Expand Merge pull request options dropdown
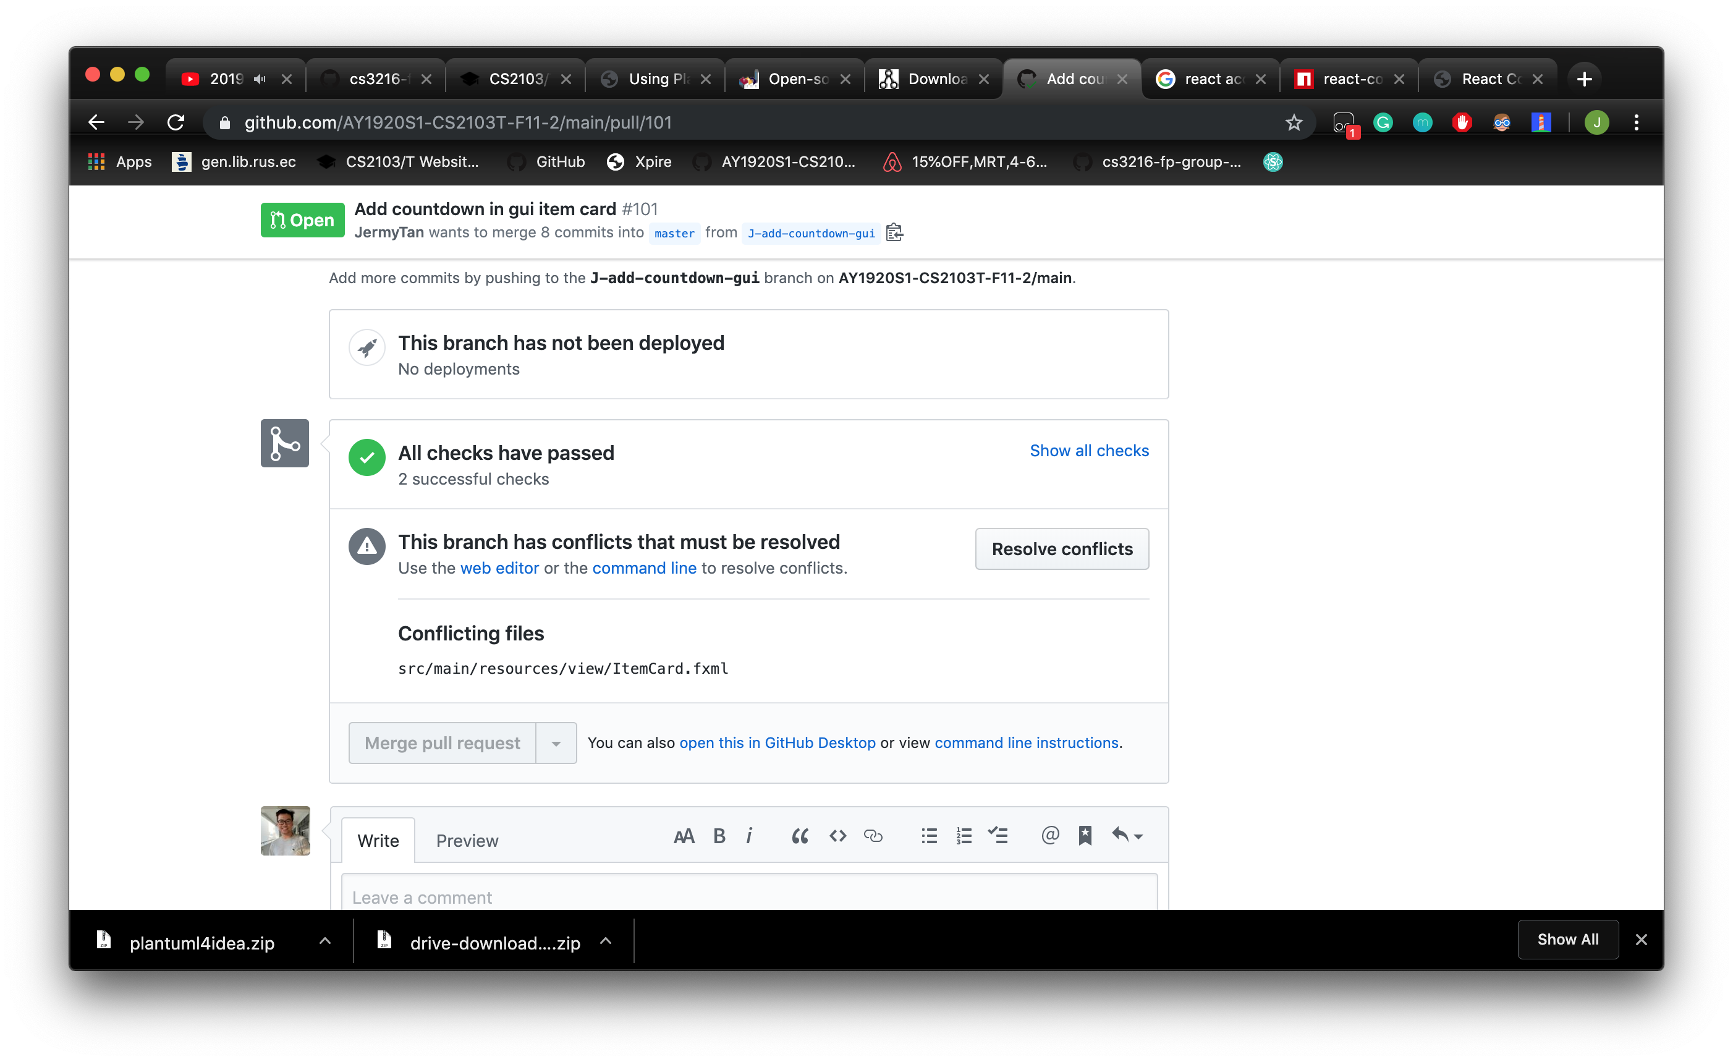 tap(556, 744)
